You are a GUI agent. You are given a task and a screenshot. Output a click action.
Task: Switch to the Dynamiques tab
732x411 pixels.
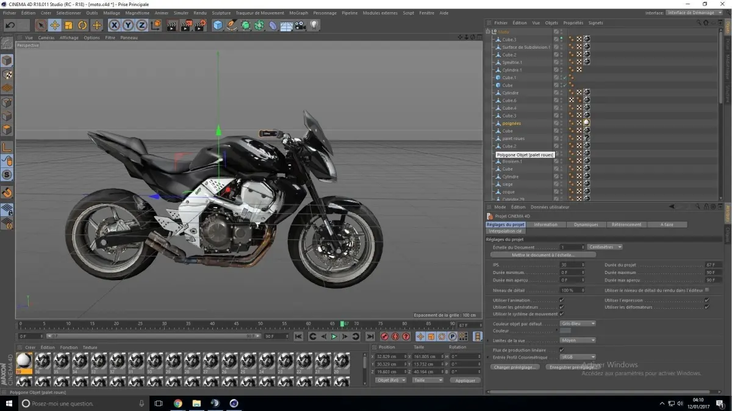point(586,225)
